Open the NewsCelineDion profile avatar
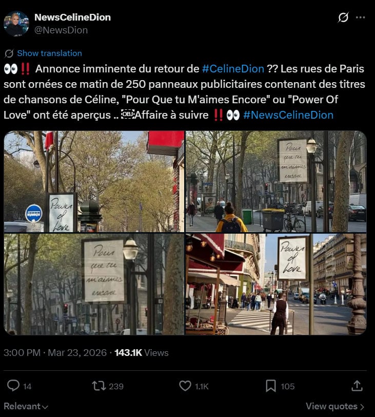Viewport: 375px width, 417px height. (x=16, y=24)
